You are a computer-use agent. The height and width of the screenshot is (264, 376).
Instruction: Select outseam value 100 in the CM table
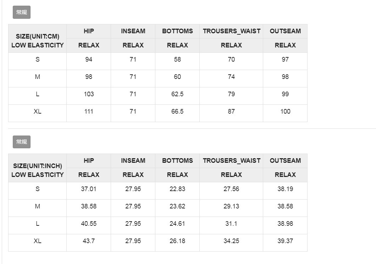click(x=285, y=111)
